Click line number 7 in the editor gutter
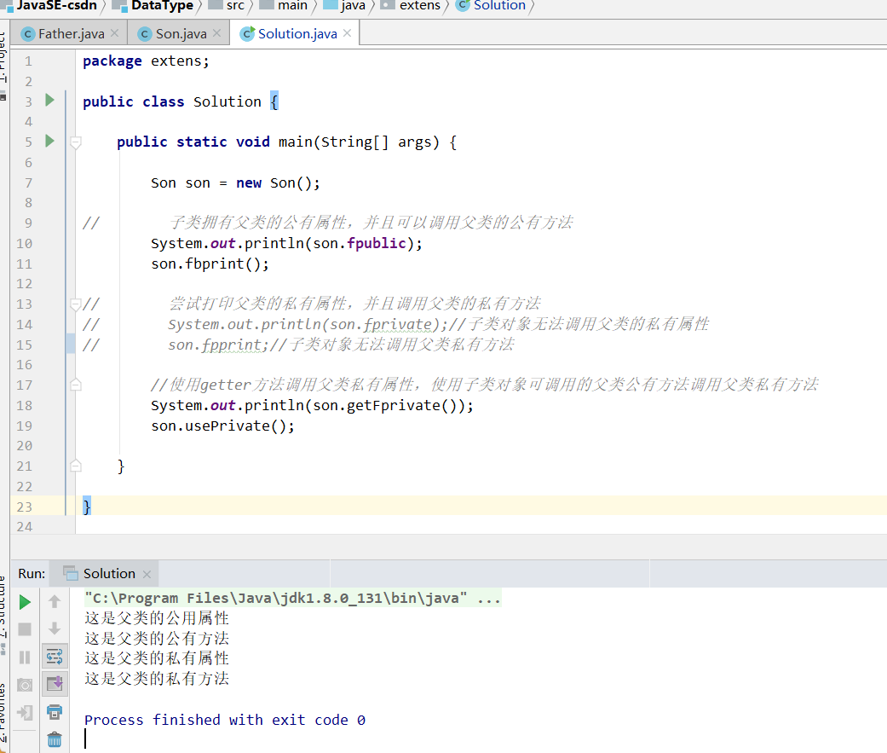 click(x=28, y=182)
